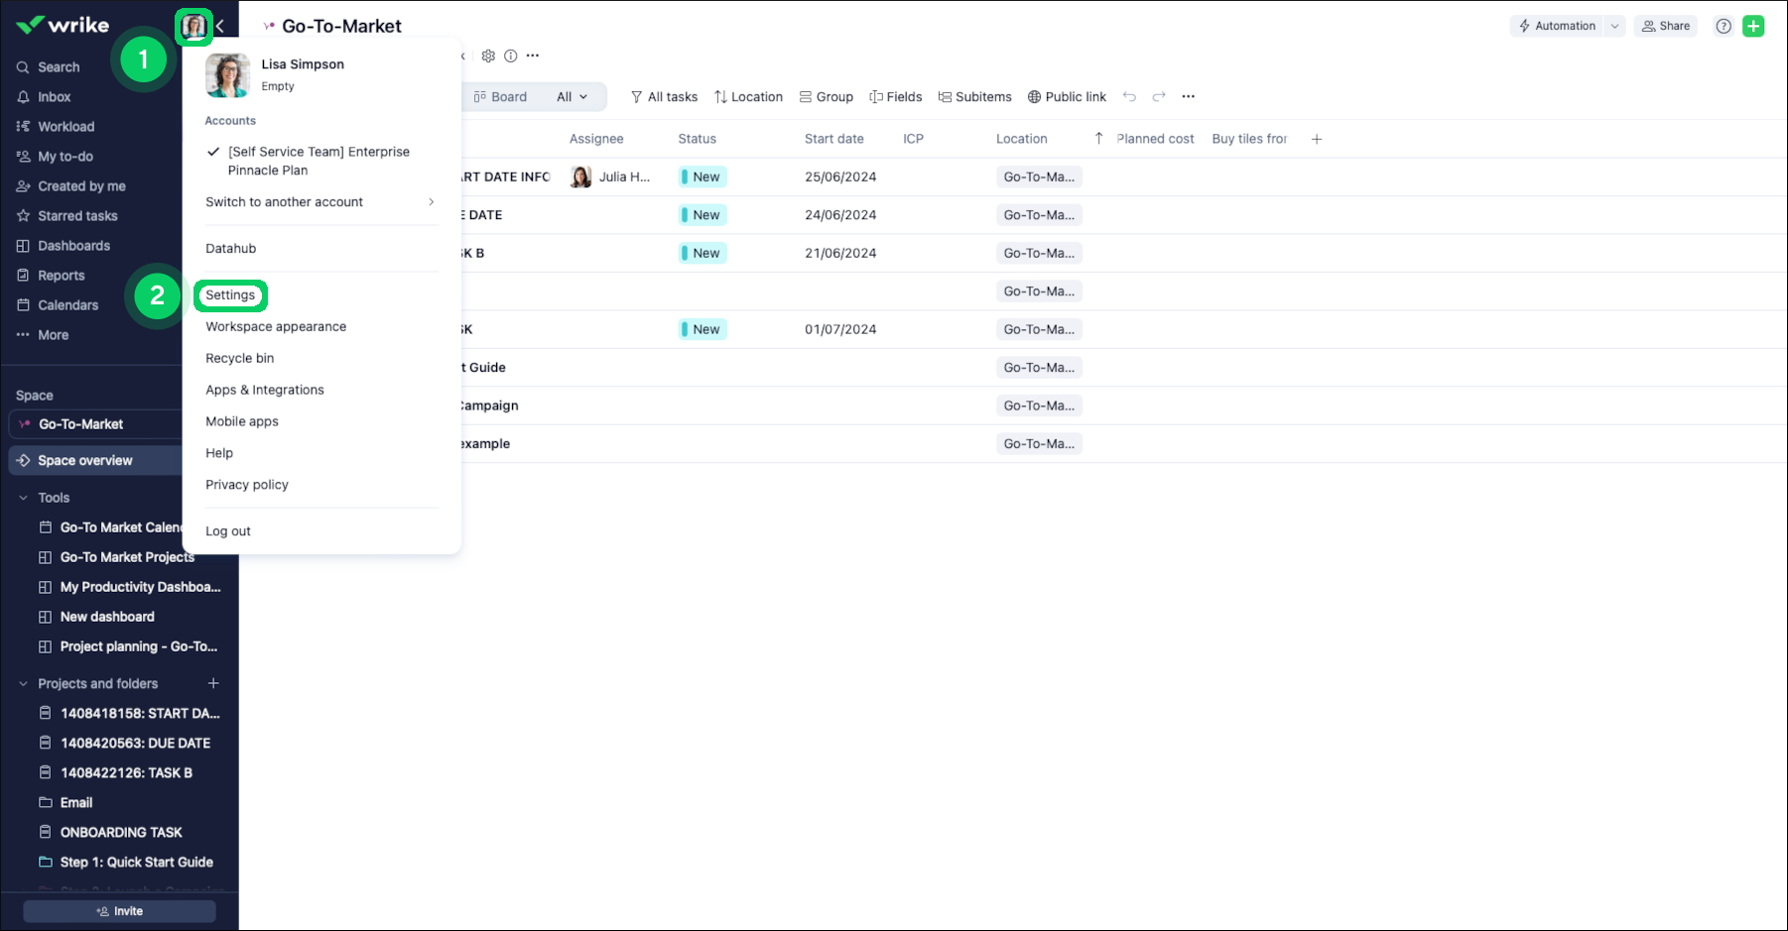Viewport: 1788px width, 931px height.
Task: Toggle the All tasks filter
Action: [x=664, y=96]
